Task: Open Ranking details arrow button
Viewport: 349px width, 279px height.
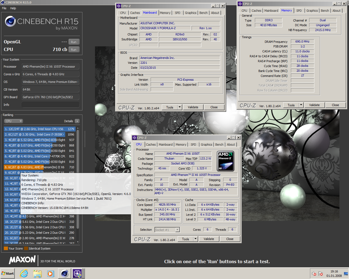Action: (77, 121)
